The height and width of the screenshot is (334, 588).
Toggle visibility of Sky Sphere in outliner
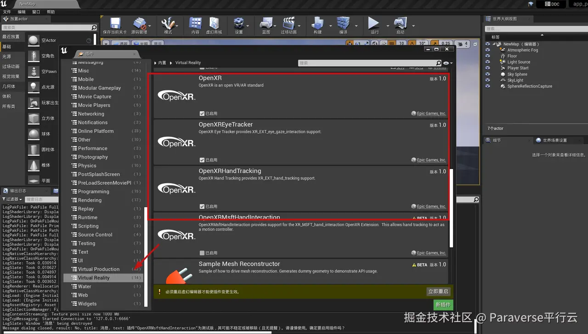point(488,74)
